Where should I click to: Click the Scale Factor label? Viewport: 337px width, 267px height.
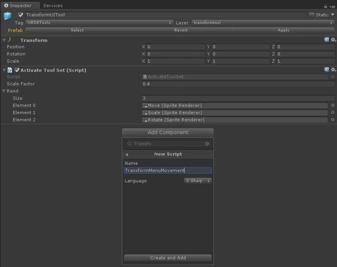21,84
